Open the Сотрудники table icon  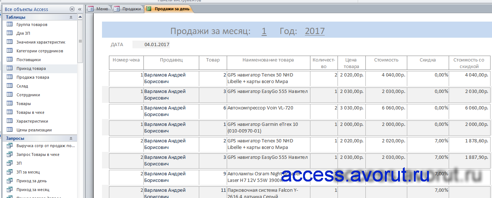pyautogui.click(x=10, y=95)
